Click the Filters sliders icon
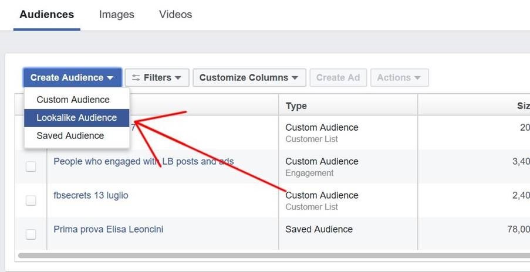 136,77
